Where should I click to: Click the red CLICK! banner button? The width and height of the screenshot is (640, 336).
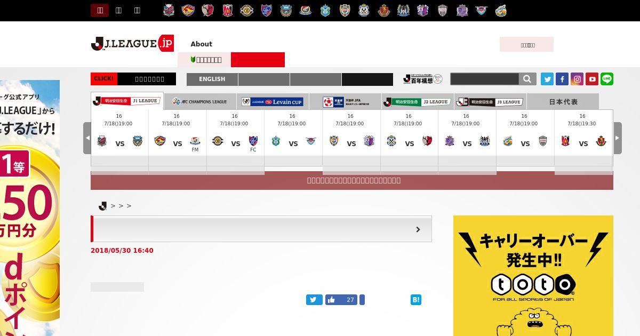click(103, 79)
